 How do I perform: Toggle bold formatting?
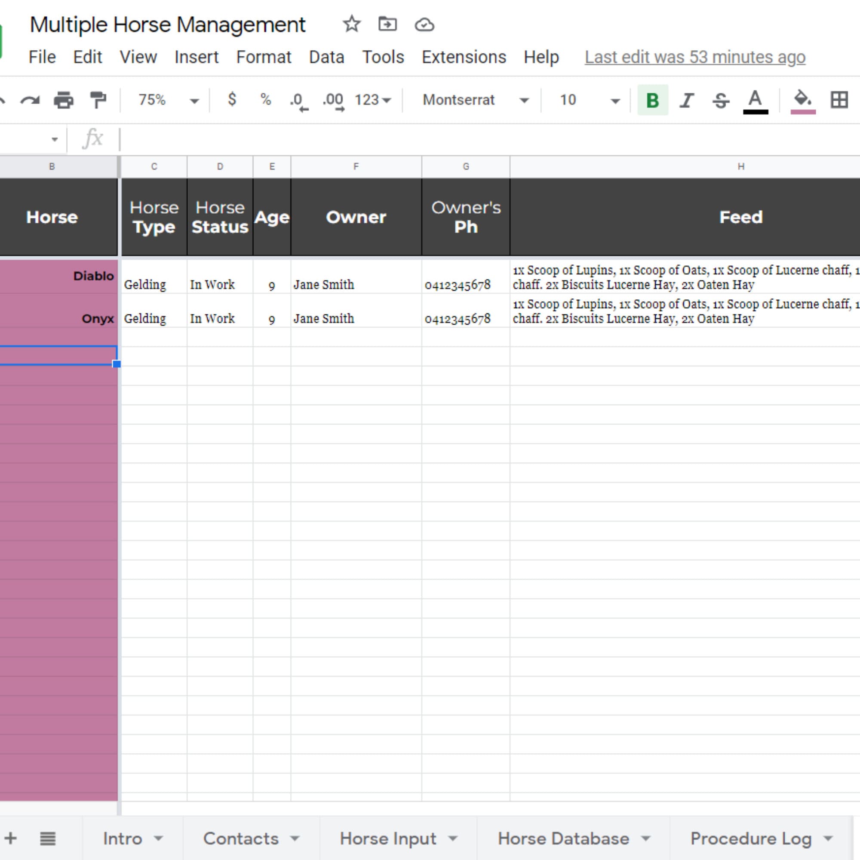pyautogui.click(x=652, y=100)
